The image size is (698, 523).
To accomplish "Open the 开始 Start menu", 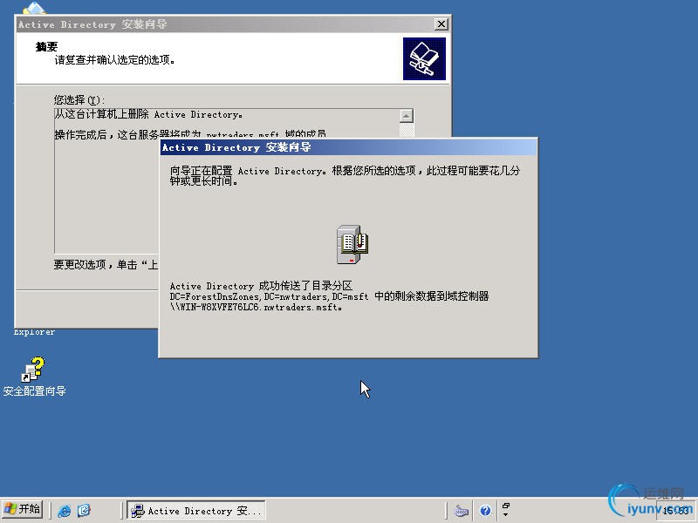I will [23, 510].
